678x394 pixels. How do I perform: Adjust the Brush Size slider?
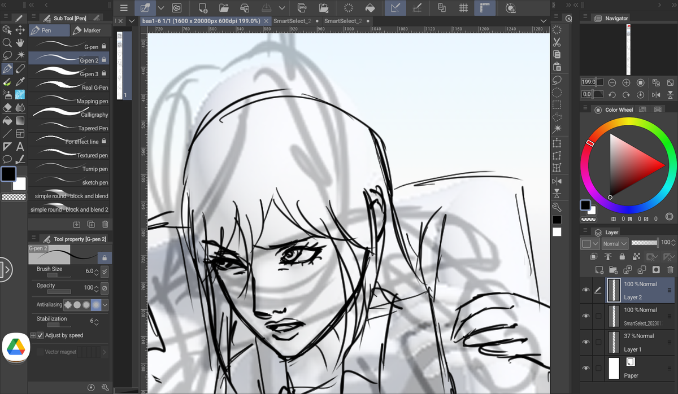59,276
